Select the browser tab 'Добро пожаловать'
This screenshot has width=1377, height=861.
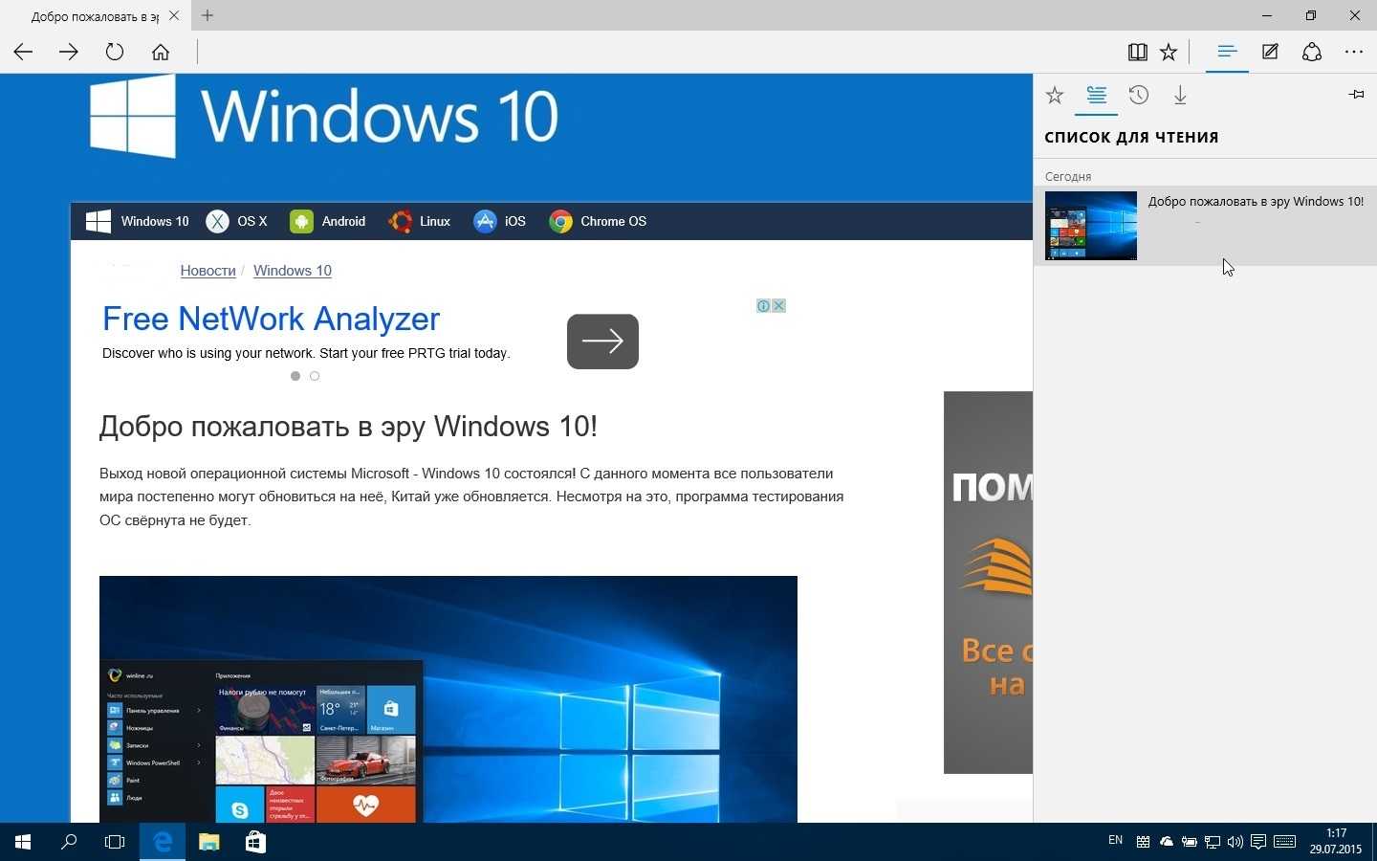point(94,16)
